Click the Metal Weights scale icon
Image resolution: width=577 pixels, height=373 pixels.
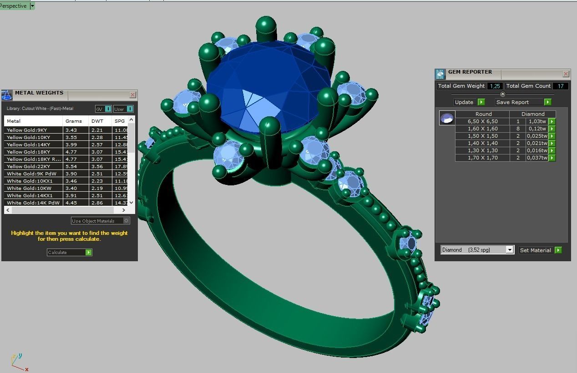tap(7, 95)
